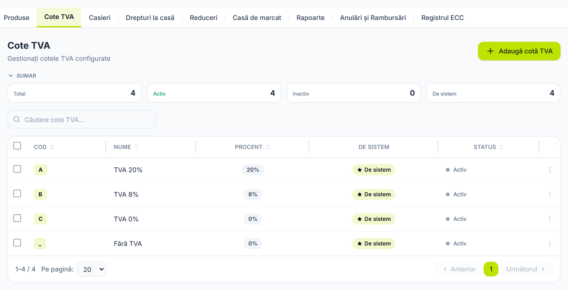Viewport: 568px width, 290px height.
Task: Click the Anterior pagination button
Action: (x=459, y=269)
